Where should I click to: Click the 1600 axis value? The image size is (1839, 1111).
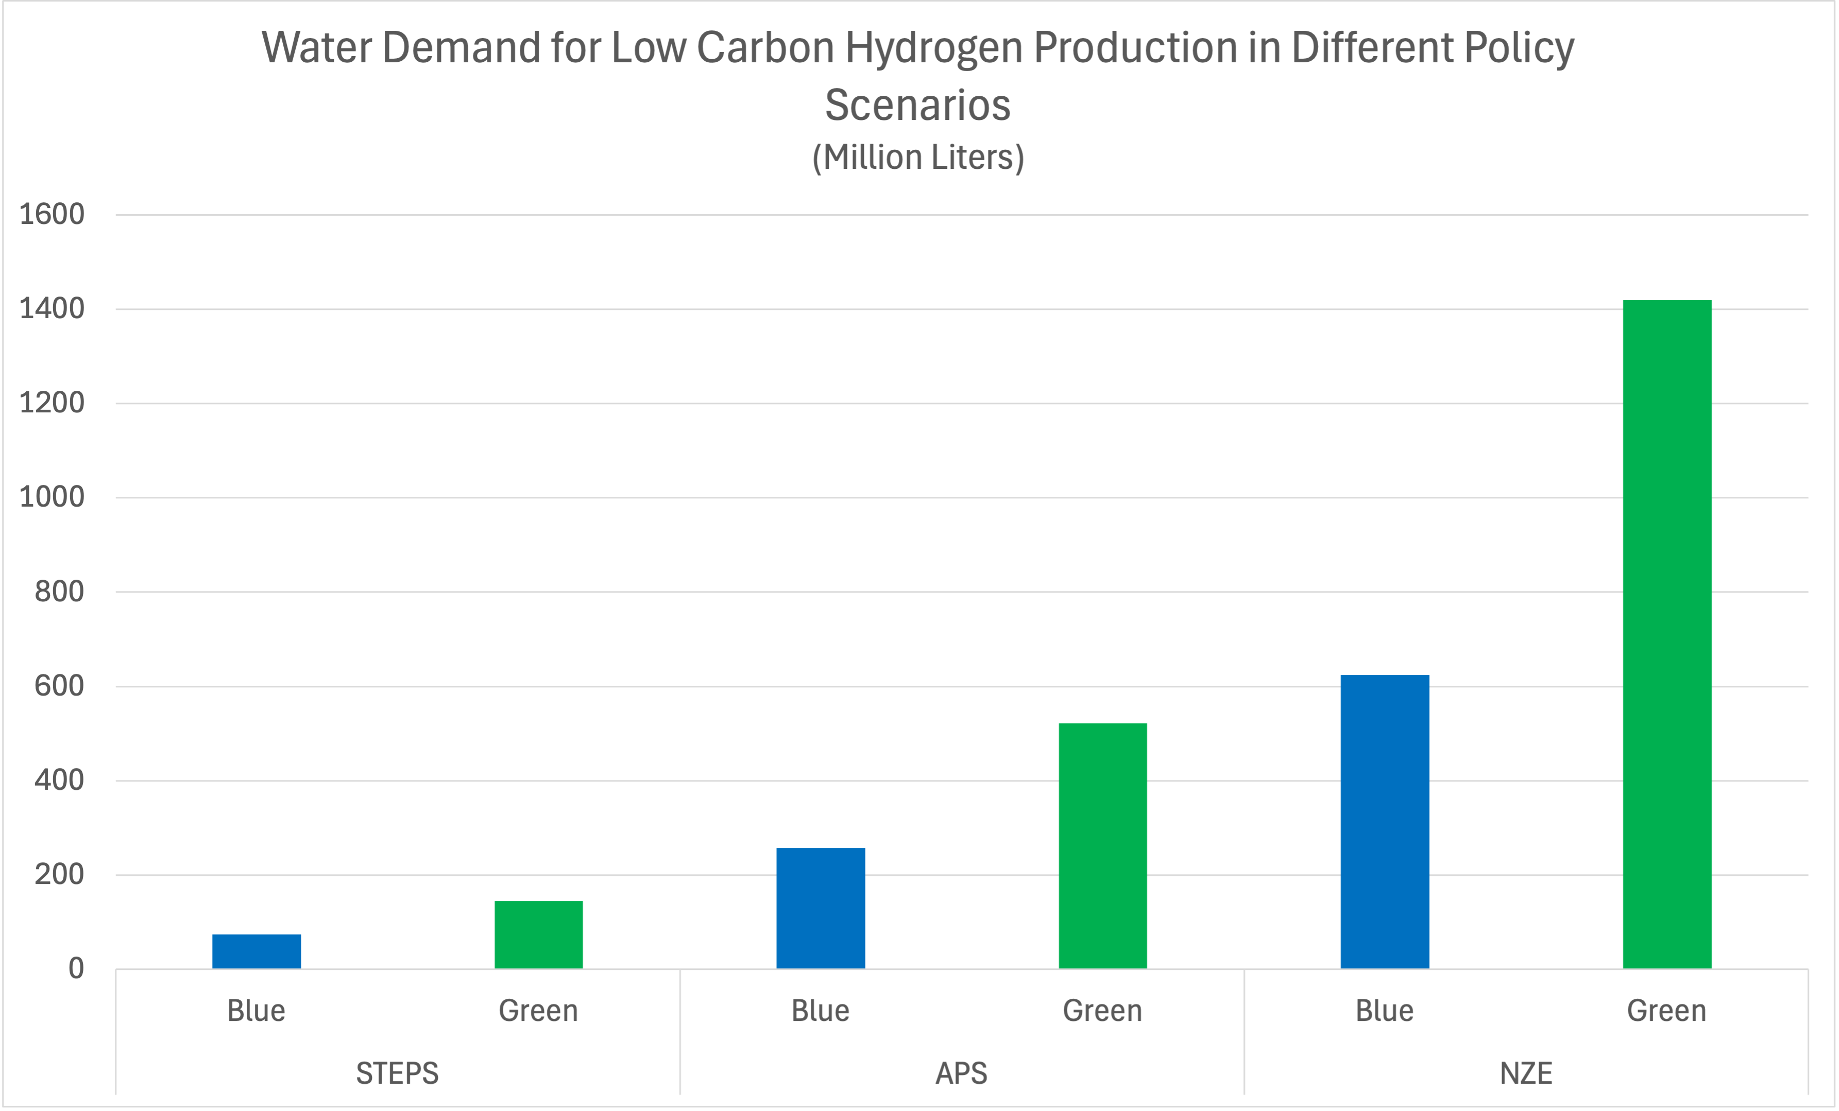[x=52, y=215]
